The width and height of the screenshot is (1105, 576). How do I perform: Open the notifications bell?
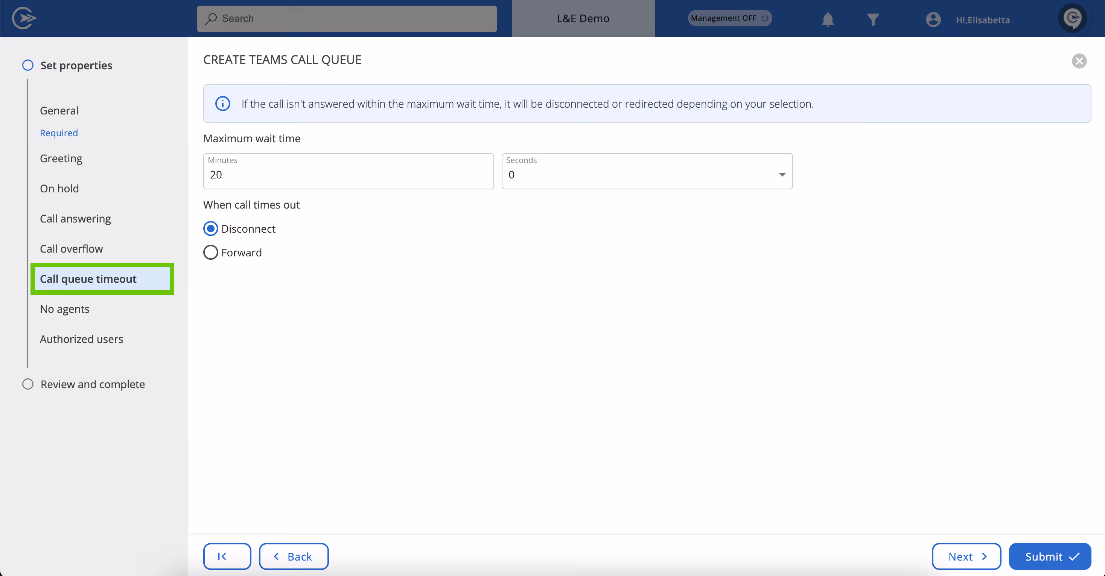pos(828,19)
